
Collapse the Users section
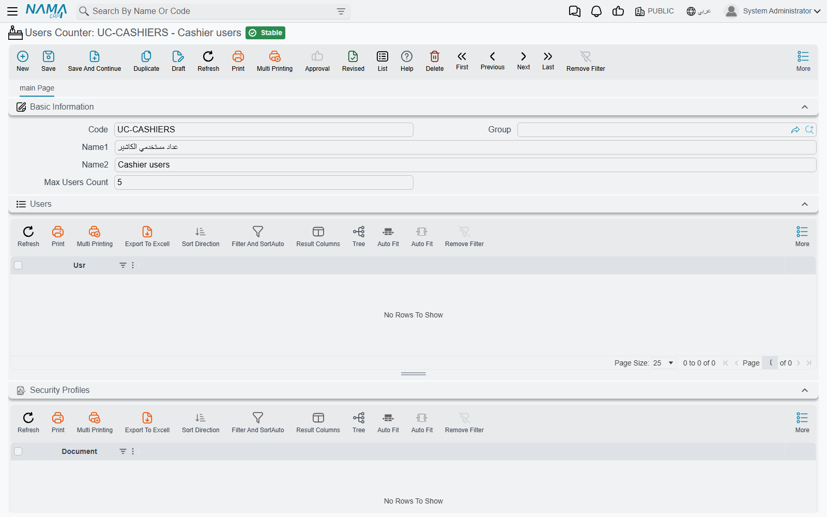(805, 204)
